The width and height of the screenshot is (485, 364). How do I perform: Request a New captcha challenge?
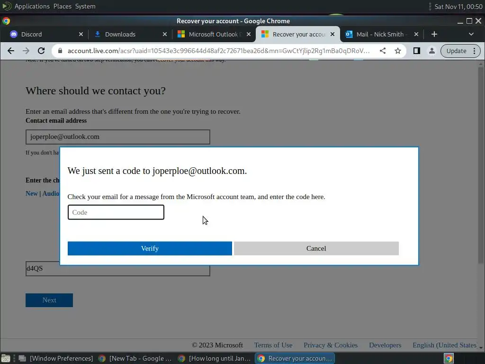[32, 193]
